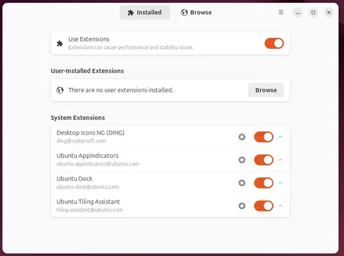
Task: Expand Ubuntu AppIndicators details chevron
Action: [280, 160]
